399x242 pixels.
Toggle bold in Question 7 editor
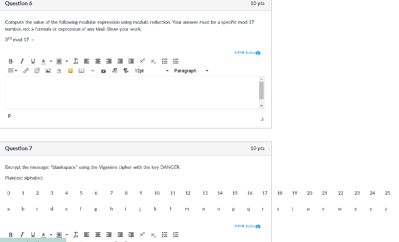11,235
